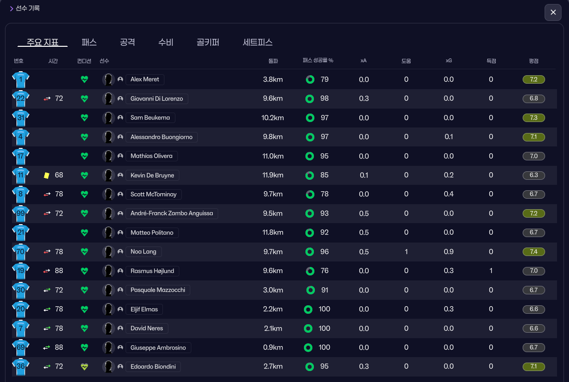Click Elmas's 100 pass accuracy ring
569x382 pixels.
tap(308, 309)
